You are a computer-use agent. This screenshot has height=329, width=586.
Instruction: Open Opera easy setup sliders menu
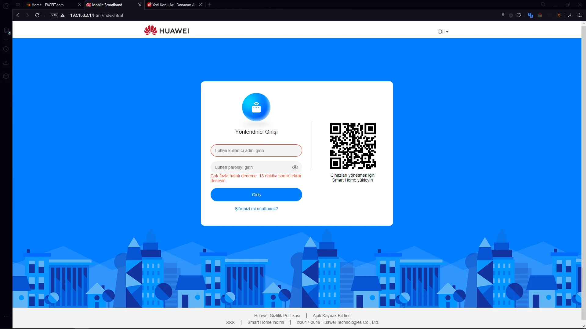point(580,15)
